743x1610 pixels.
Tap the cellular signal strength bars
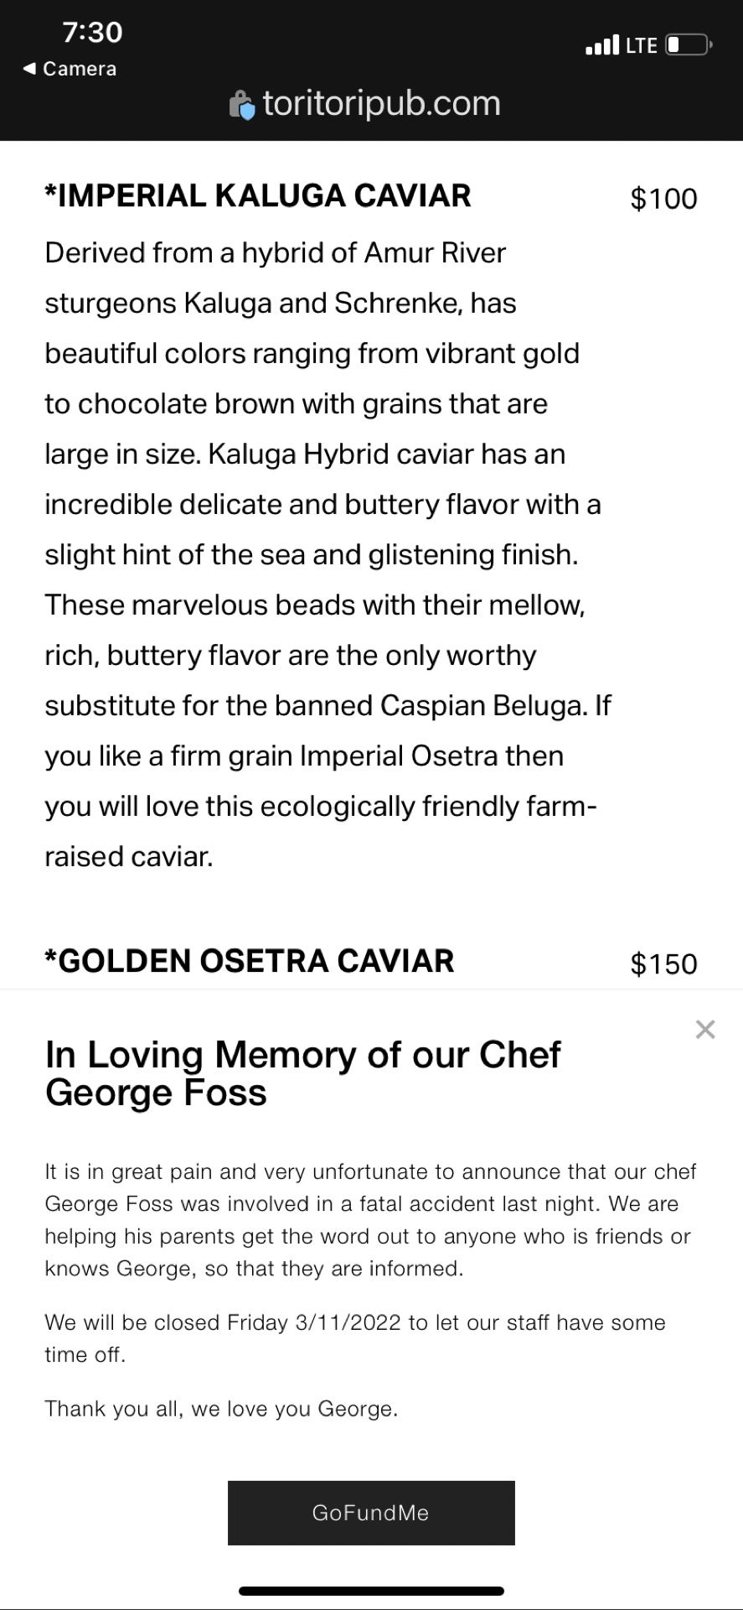(601, 44)
